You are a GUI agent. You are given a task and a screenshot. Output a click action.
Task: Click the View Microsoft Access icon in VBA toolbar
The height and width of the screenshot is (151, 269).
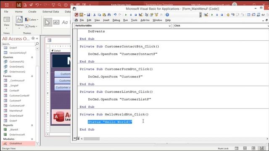tap(76, 15)
